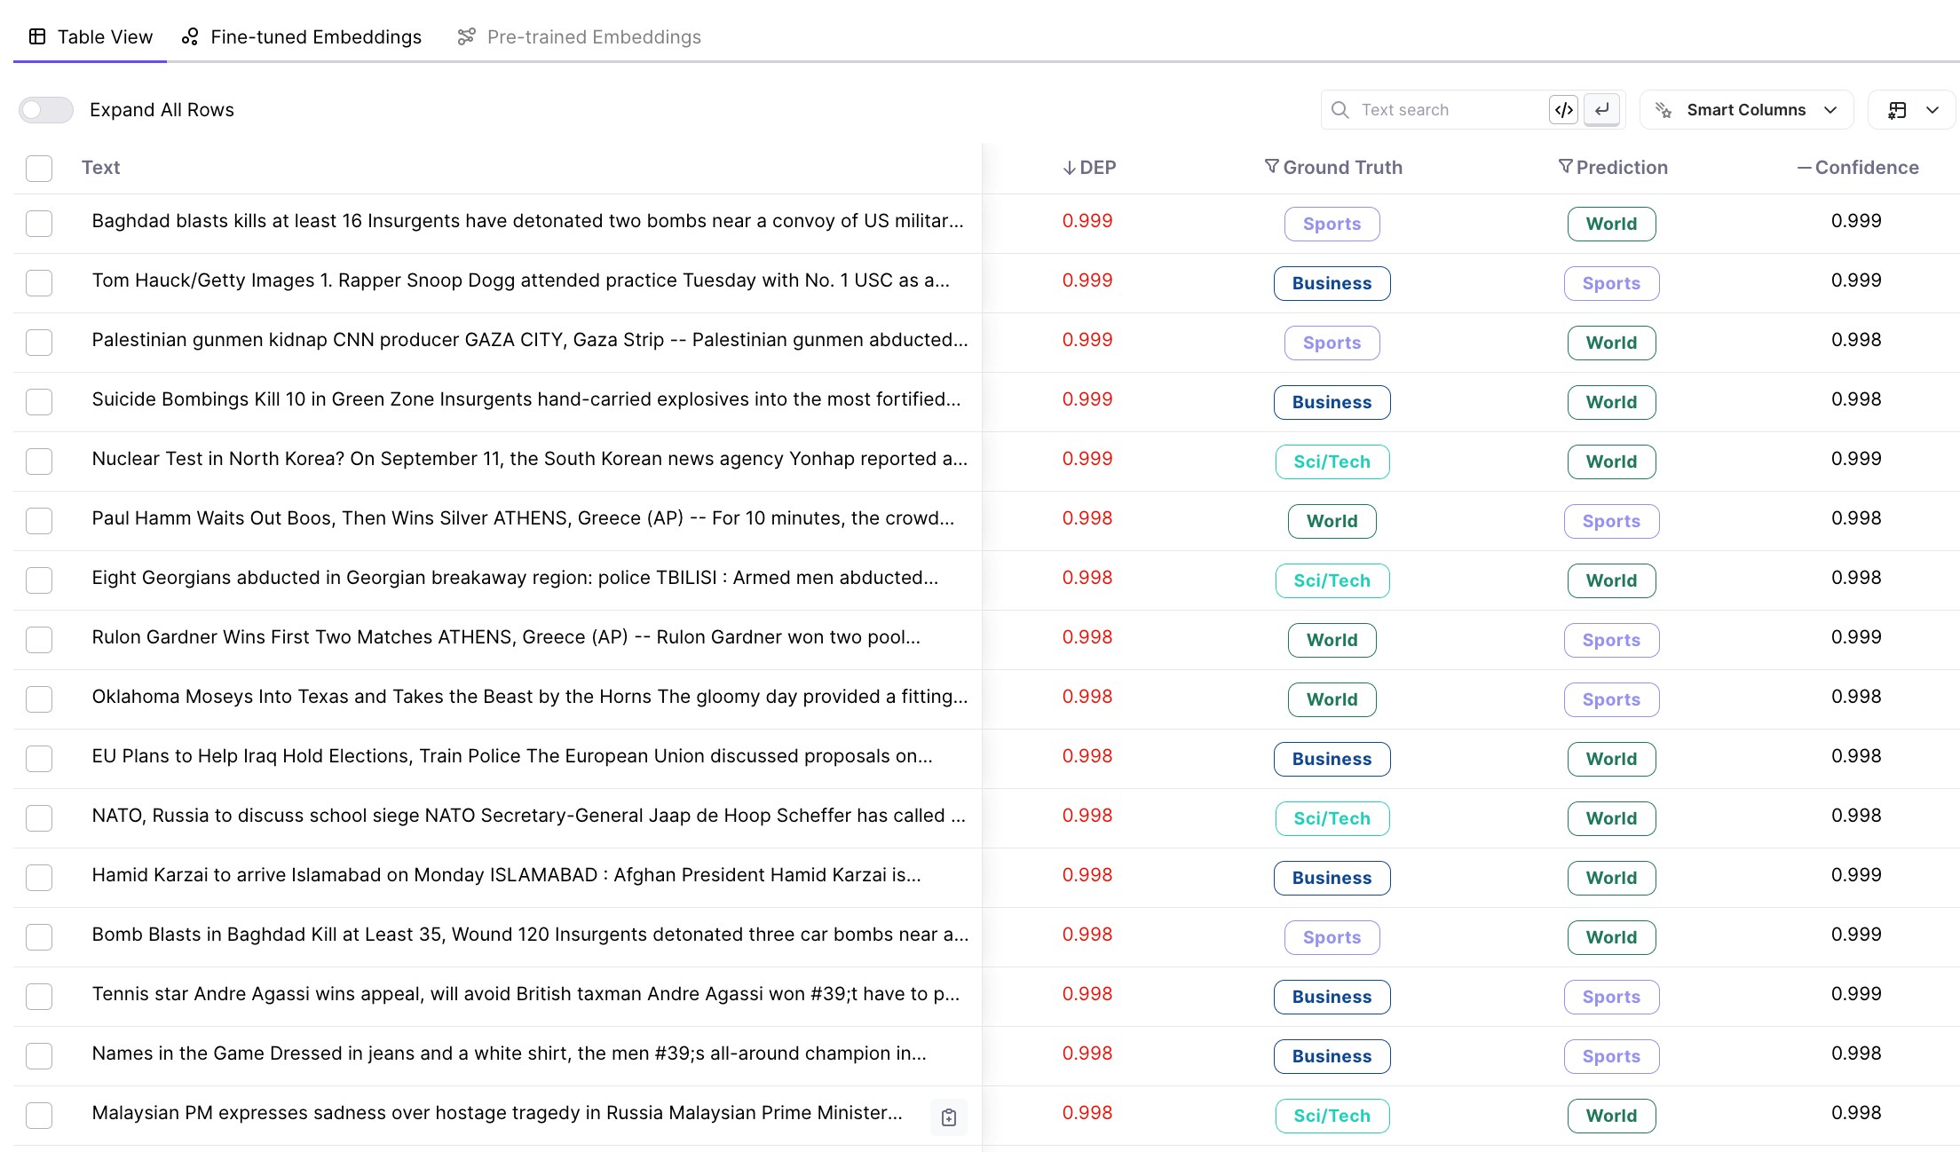
Task: Click the magnifier icon in the search box
Action: [1340, 110]
